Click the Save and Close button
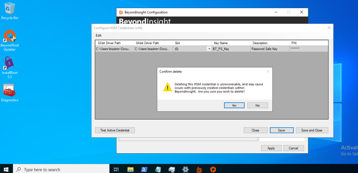 (312, 130)
